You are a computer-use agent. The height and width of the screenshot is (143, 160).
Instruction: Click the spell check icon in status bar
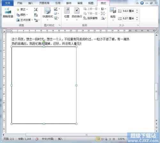37,139
